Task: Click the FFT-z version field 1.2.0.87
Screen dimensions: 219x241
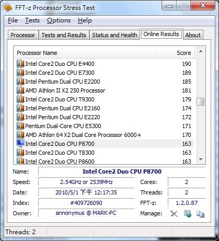Action: tap(187, 203)
